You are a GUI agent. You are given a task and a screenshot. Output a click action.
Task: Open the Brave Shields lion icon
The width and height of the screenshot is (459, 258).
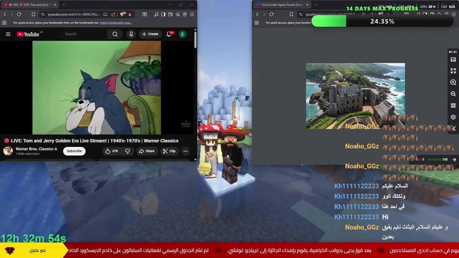[122, 14]
